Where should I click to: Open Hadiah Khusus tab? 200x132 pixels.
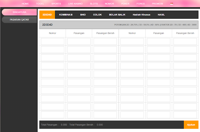pyautogui.click(x=142, y=15)
